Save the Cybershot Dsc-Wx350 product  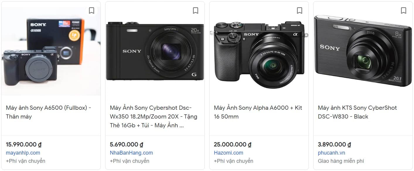[195, 11]
